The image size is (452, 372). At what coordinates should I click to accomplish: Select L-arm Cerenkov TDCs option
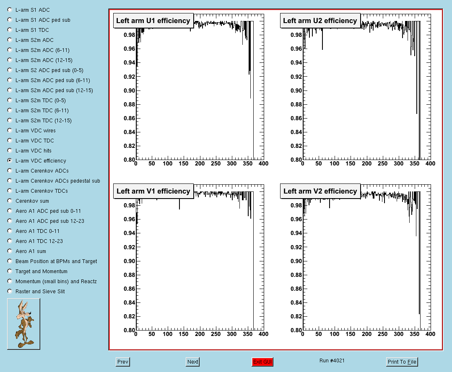[x=10, y=191]
